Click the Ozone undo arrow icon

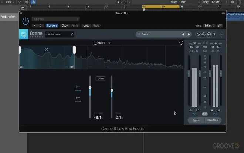tap(198, 34)
